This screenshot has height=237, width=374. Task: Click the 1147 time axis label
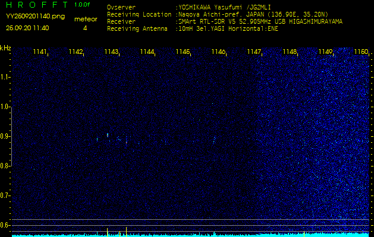[x=254, y=52]
